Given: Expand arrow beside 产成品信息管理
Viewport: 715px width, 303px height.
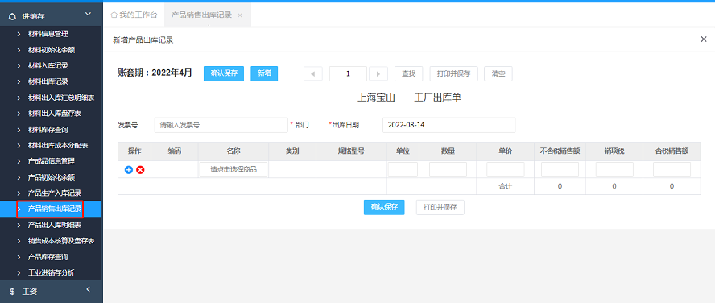Looking at the screenshot, I should (19, 161).
